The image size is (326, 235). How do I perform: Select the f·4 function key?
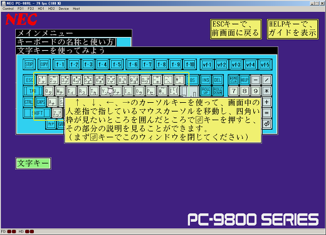point(103,65)
